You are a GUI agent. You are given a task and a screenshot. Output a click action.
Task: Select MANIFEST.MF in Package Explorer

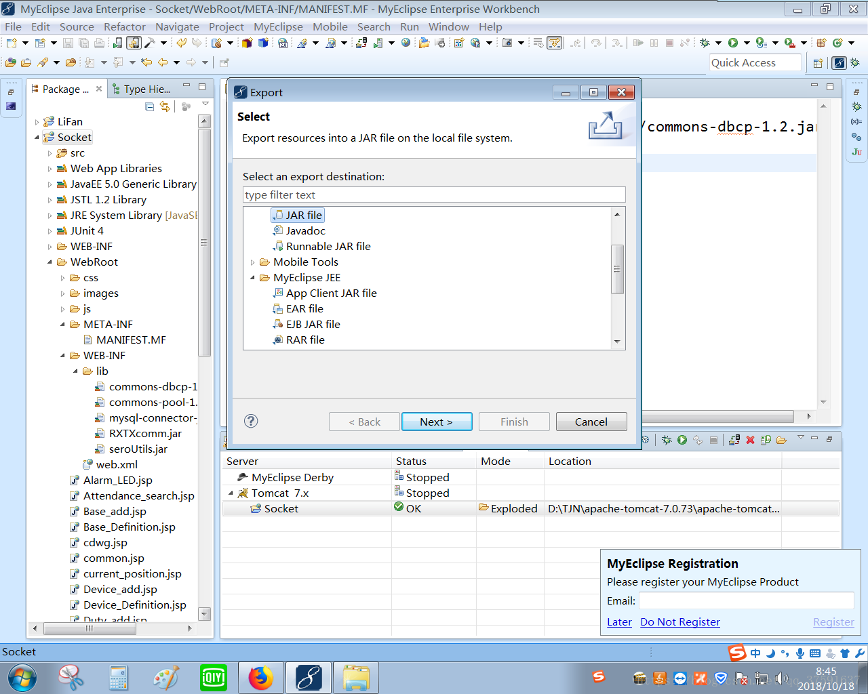[x=131, y=340]
